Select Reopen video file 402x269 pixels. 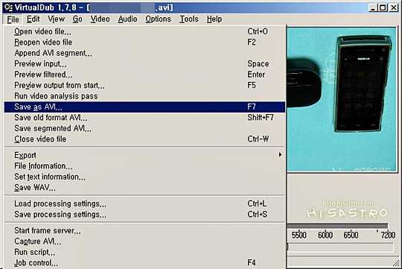[x=144, y=42]
